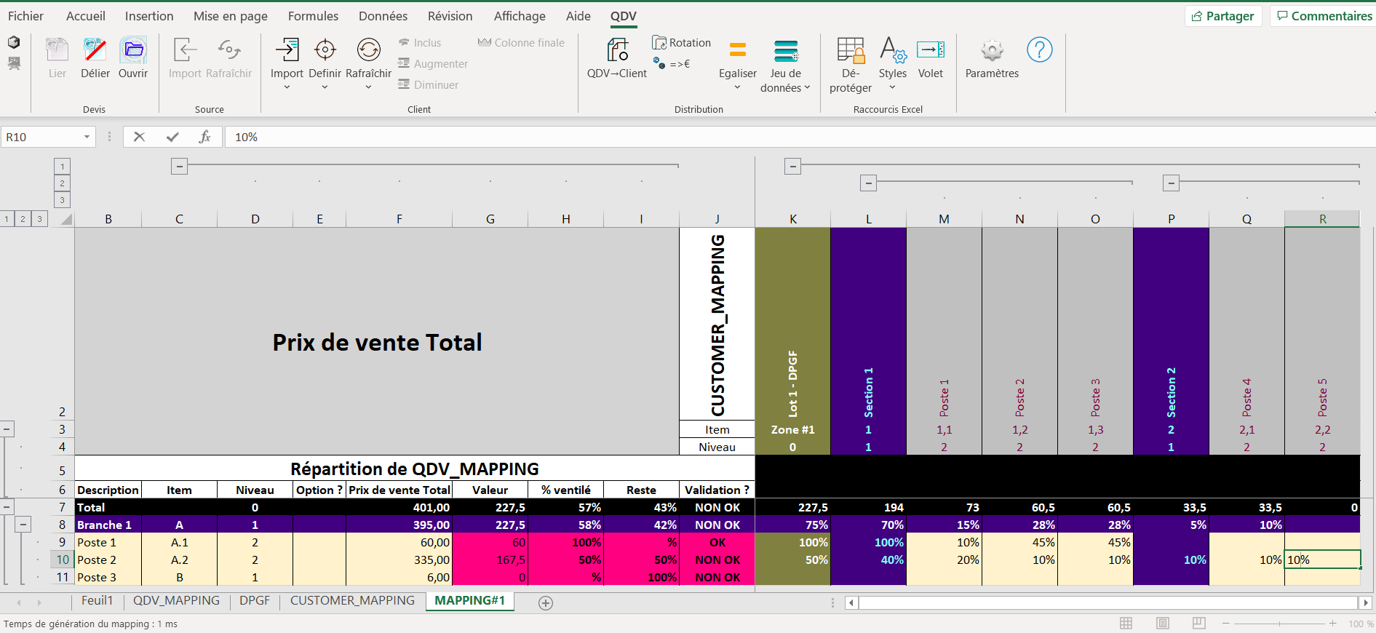Screen dimensions: 1376x633
Task: Click the Egaliser icon
Action: pos(737,51)
